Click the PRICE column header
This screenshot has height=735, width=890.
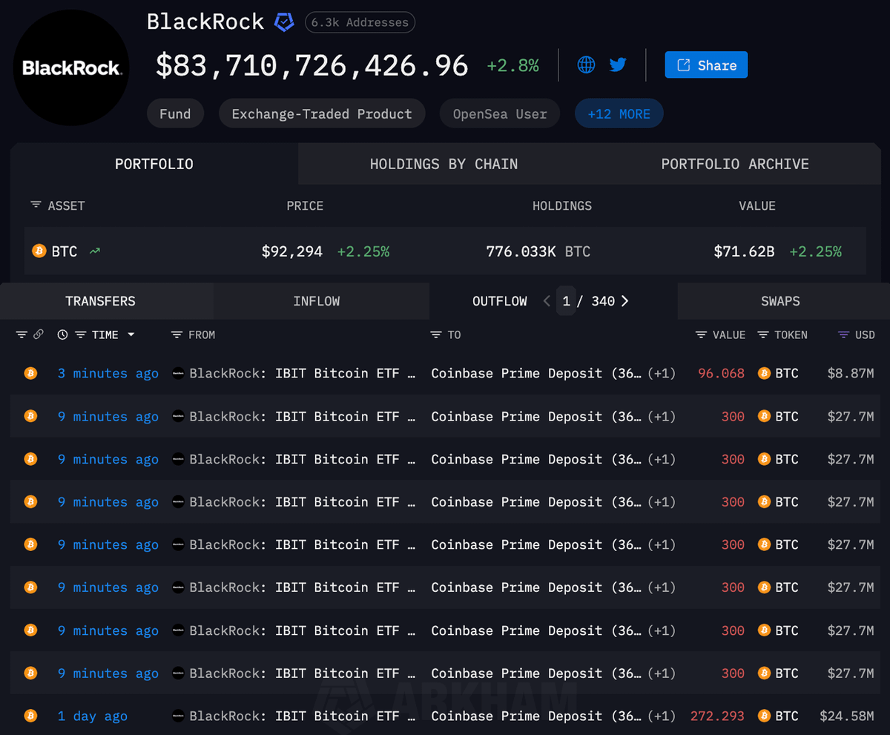tap(305, 205)
